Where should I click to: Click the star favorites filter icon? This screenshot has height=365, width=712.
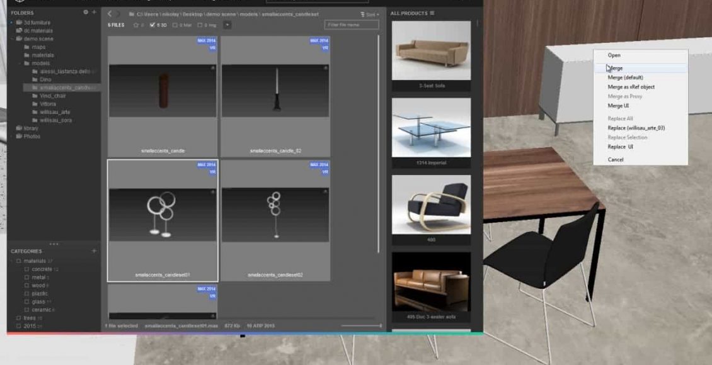(x=136, y=25)
